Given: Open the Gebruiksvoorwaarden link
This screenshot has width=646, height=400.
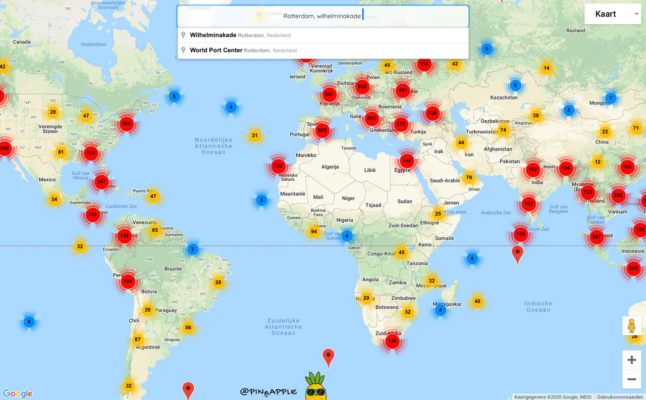Looking at the screenshot, I should pyautogui.click(x=620, y=397).
